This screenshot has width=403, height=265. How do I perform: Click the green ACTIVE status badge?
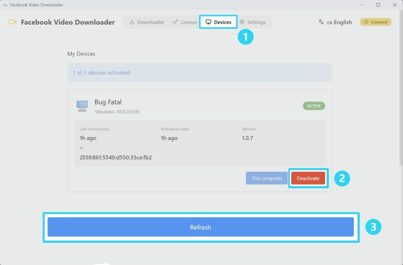pyautogui.click(x=314, y=105)
